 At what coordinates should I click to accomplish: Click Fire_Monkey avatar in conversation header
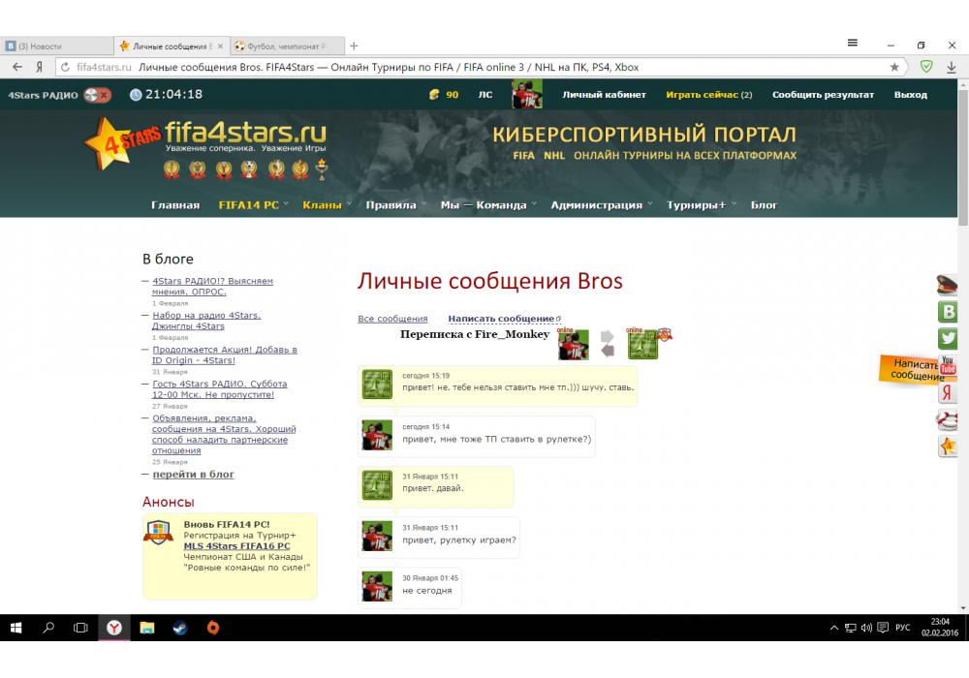click(x=642, y=345)
